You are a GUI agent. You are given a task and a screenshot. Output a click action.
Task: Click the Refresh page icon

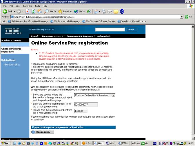click(33, 11)
